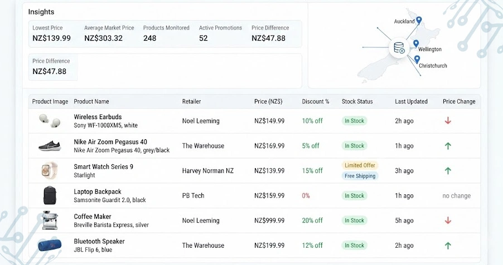Click the Insights heading
This screenshot has width=503, height=265.
tap(41, 12)
